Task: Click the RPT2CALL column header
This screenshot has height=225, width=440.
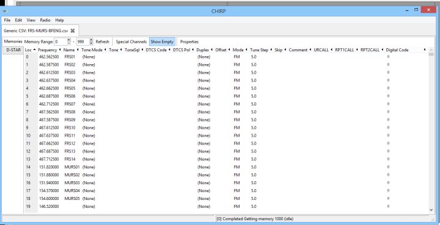Action: coord(372,50)
